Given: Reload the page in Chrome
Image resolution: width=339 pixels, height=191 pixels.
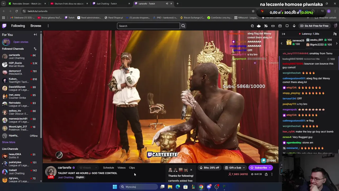Looking at the screenshot, I should [16, 11].
